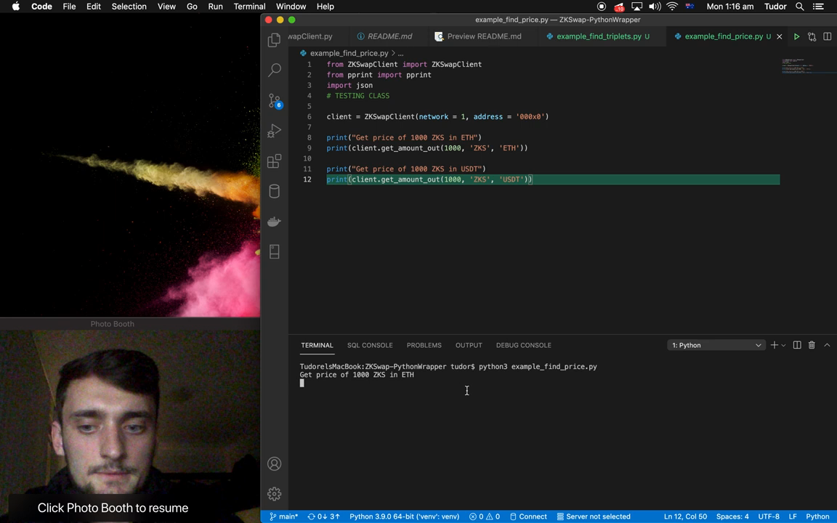Click the '# TESTING CLASS' comment line

point(358,96)
